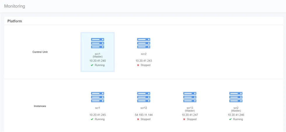Click the Control Unit row label
Viewport: 286px width, 132px height.
click(40, 52)
